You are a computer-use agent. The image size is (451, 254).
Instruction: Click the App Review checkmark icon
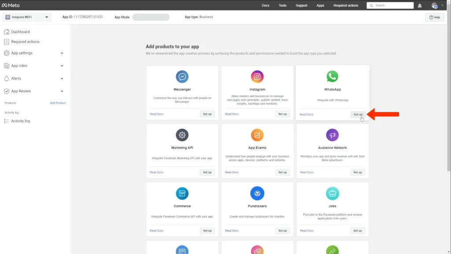point(6,91)
